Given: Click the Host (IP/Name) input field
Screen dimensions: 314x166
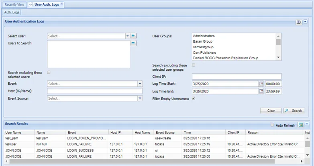Looking at the screenshot, I should (x=95, y=91).
